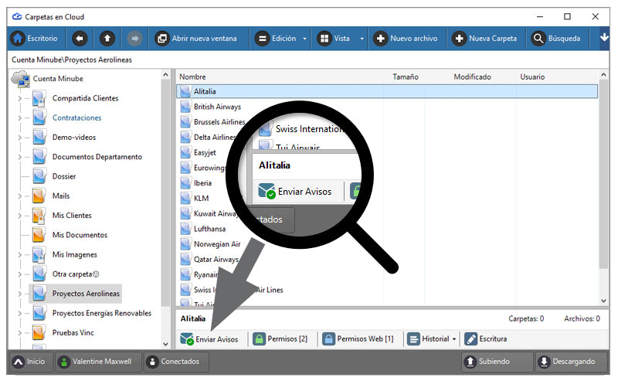Click Mis Clientes locked folder icon

[39, 216]
